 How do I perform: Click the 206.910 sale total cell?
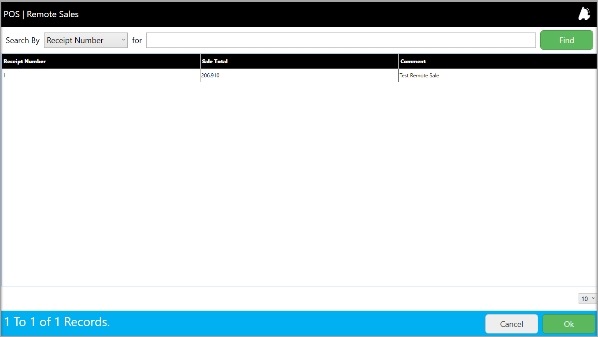point(210,76)
